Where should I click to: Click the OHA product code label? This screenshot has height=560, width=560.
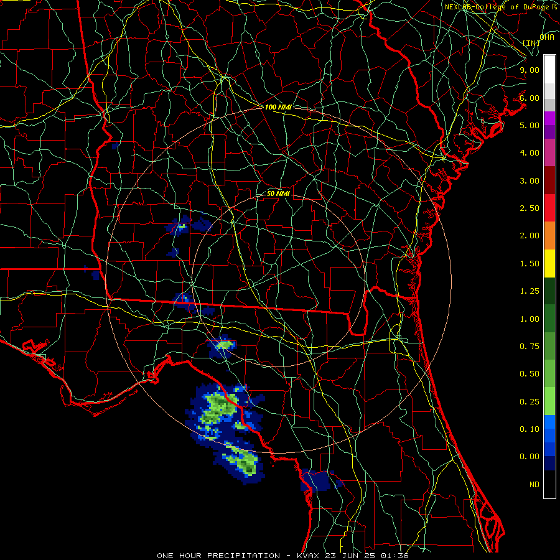point(547,37)
